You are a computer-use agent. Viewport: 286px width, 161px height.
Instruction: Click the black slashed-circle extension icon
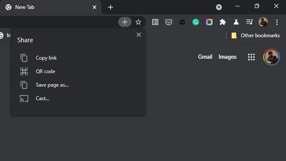pos(182,22)
